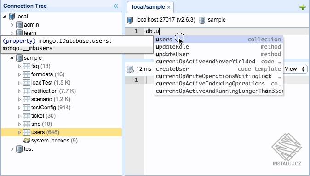310x176 pixels.
Task: Select the sample database in tree
Action: pyautogui.click(x=33, y=58)
